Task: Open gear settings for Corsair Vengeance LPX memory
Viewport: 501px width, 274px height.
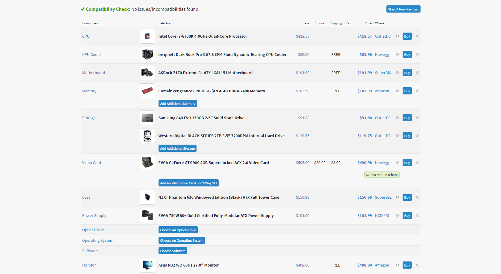Action: point(397,91)
